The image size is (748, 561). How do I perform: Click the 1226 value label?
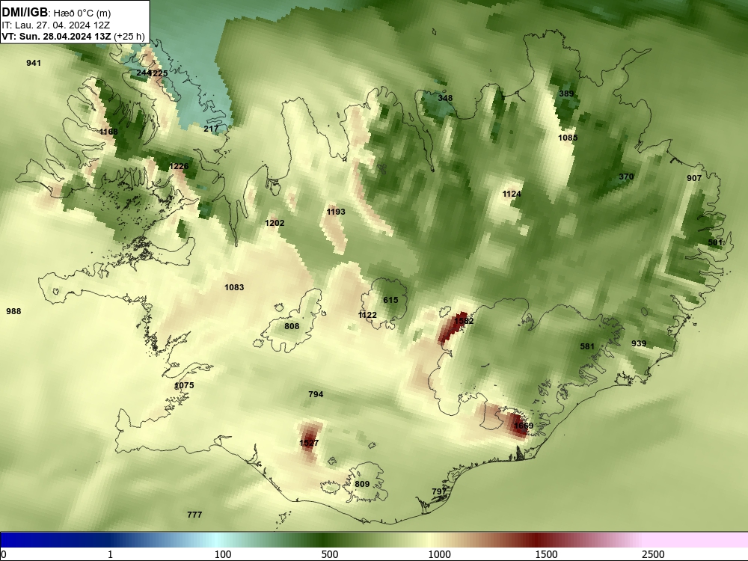(179, 166)
